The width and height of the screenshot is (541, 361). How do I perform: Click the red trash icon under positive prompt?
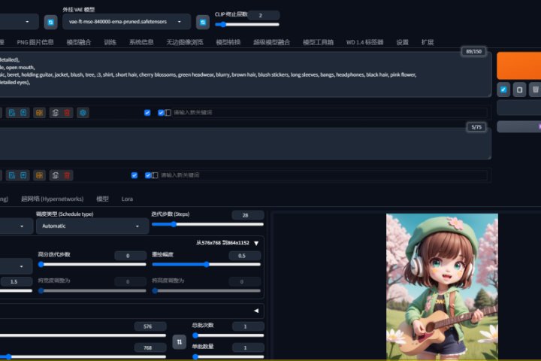coord(67,113)
